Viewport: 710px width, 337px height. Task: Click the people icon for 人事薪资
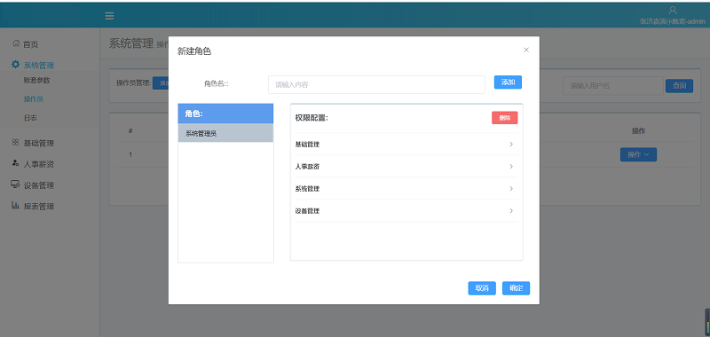[16, 163]
